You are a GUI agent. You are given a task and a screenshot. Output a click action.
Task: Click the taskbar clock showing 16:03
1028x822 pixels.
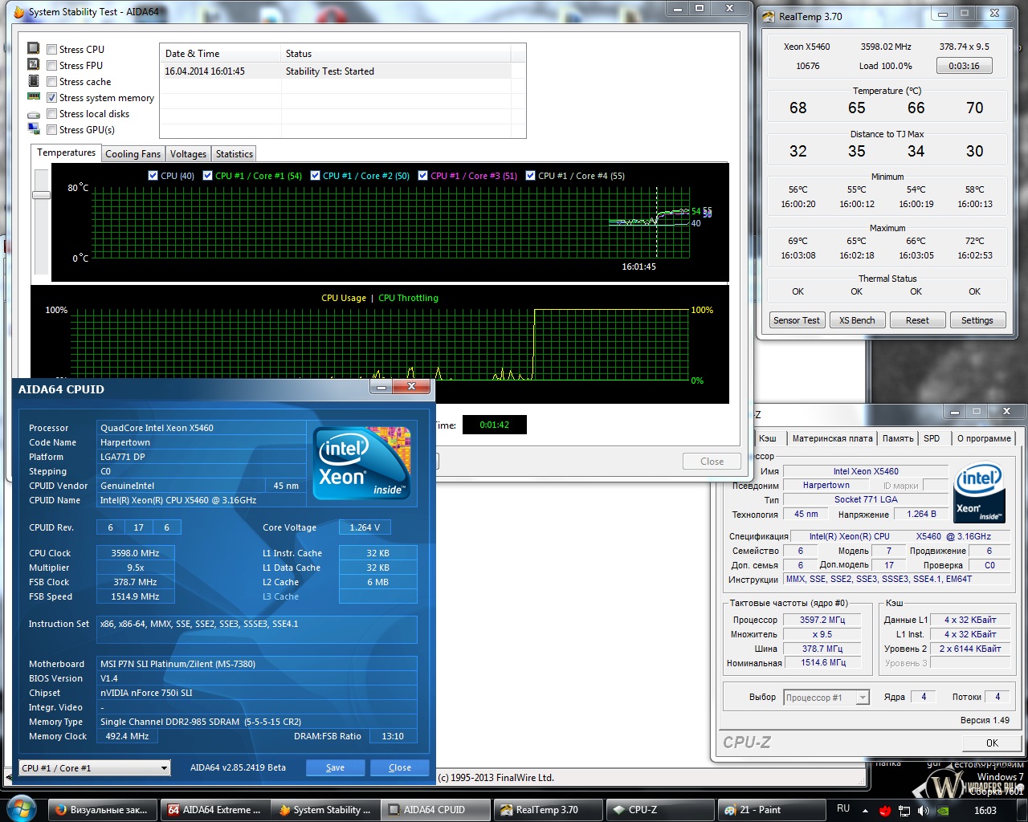click(x=985, y=810)
